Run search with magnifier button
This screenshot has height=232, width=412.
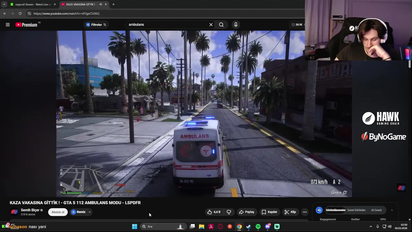coord(221,24)
